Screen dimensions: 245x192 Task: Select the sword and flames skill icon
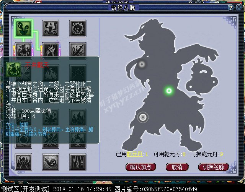(78, 50)
